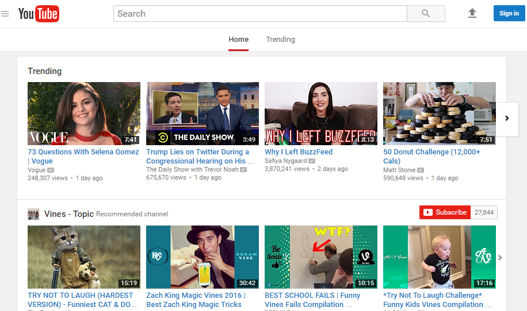The height and width of the screenshot is (311, 527).
Task: Switch to the Trending tab
Action: coord(280,40)
